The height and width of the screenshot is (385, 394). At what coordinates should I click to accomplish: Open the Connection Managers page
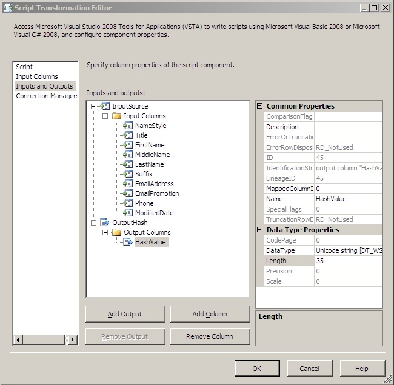(x=47, y=96)
